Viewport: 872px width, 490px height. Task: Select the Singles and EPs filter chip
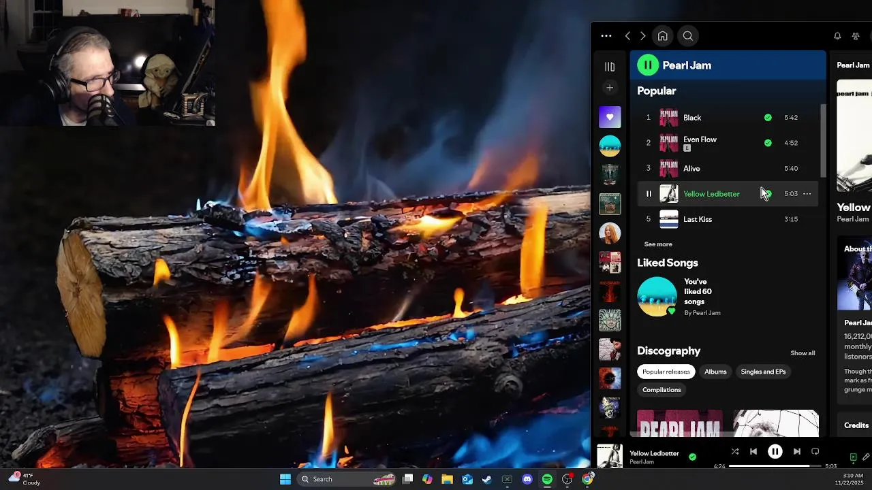pyautogui.click(x=763, y=372)
